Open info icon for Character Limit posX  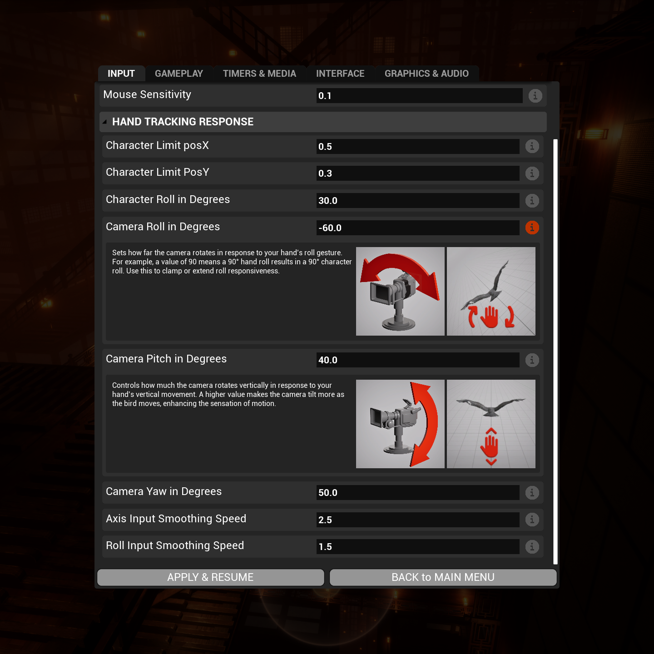tap(532, 146)
